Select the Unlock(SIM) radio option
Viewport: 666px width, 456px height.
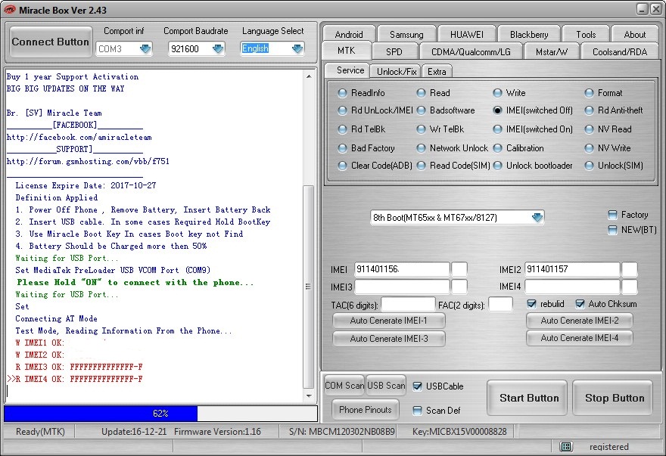(589, 166)
